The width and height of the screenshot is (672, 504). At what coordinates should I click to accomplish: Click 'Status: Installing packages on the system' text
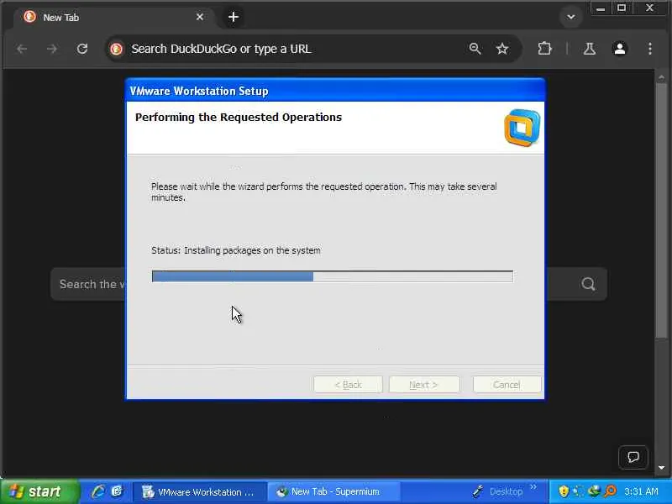point(236,250)
